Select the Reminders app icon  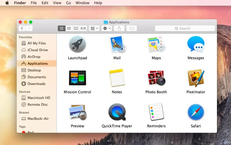(x=156, y=112)
